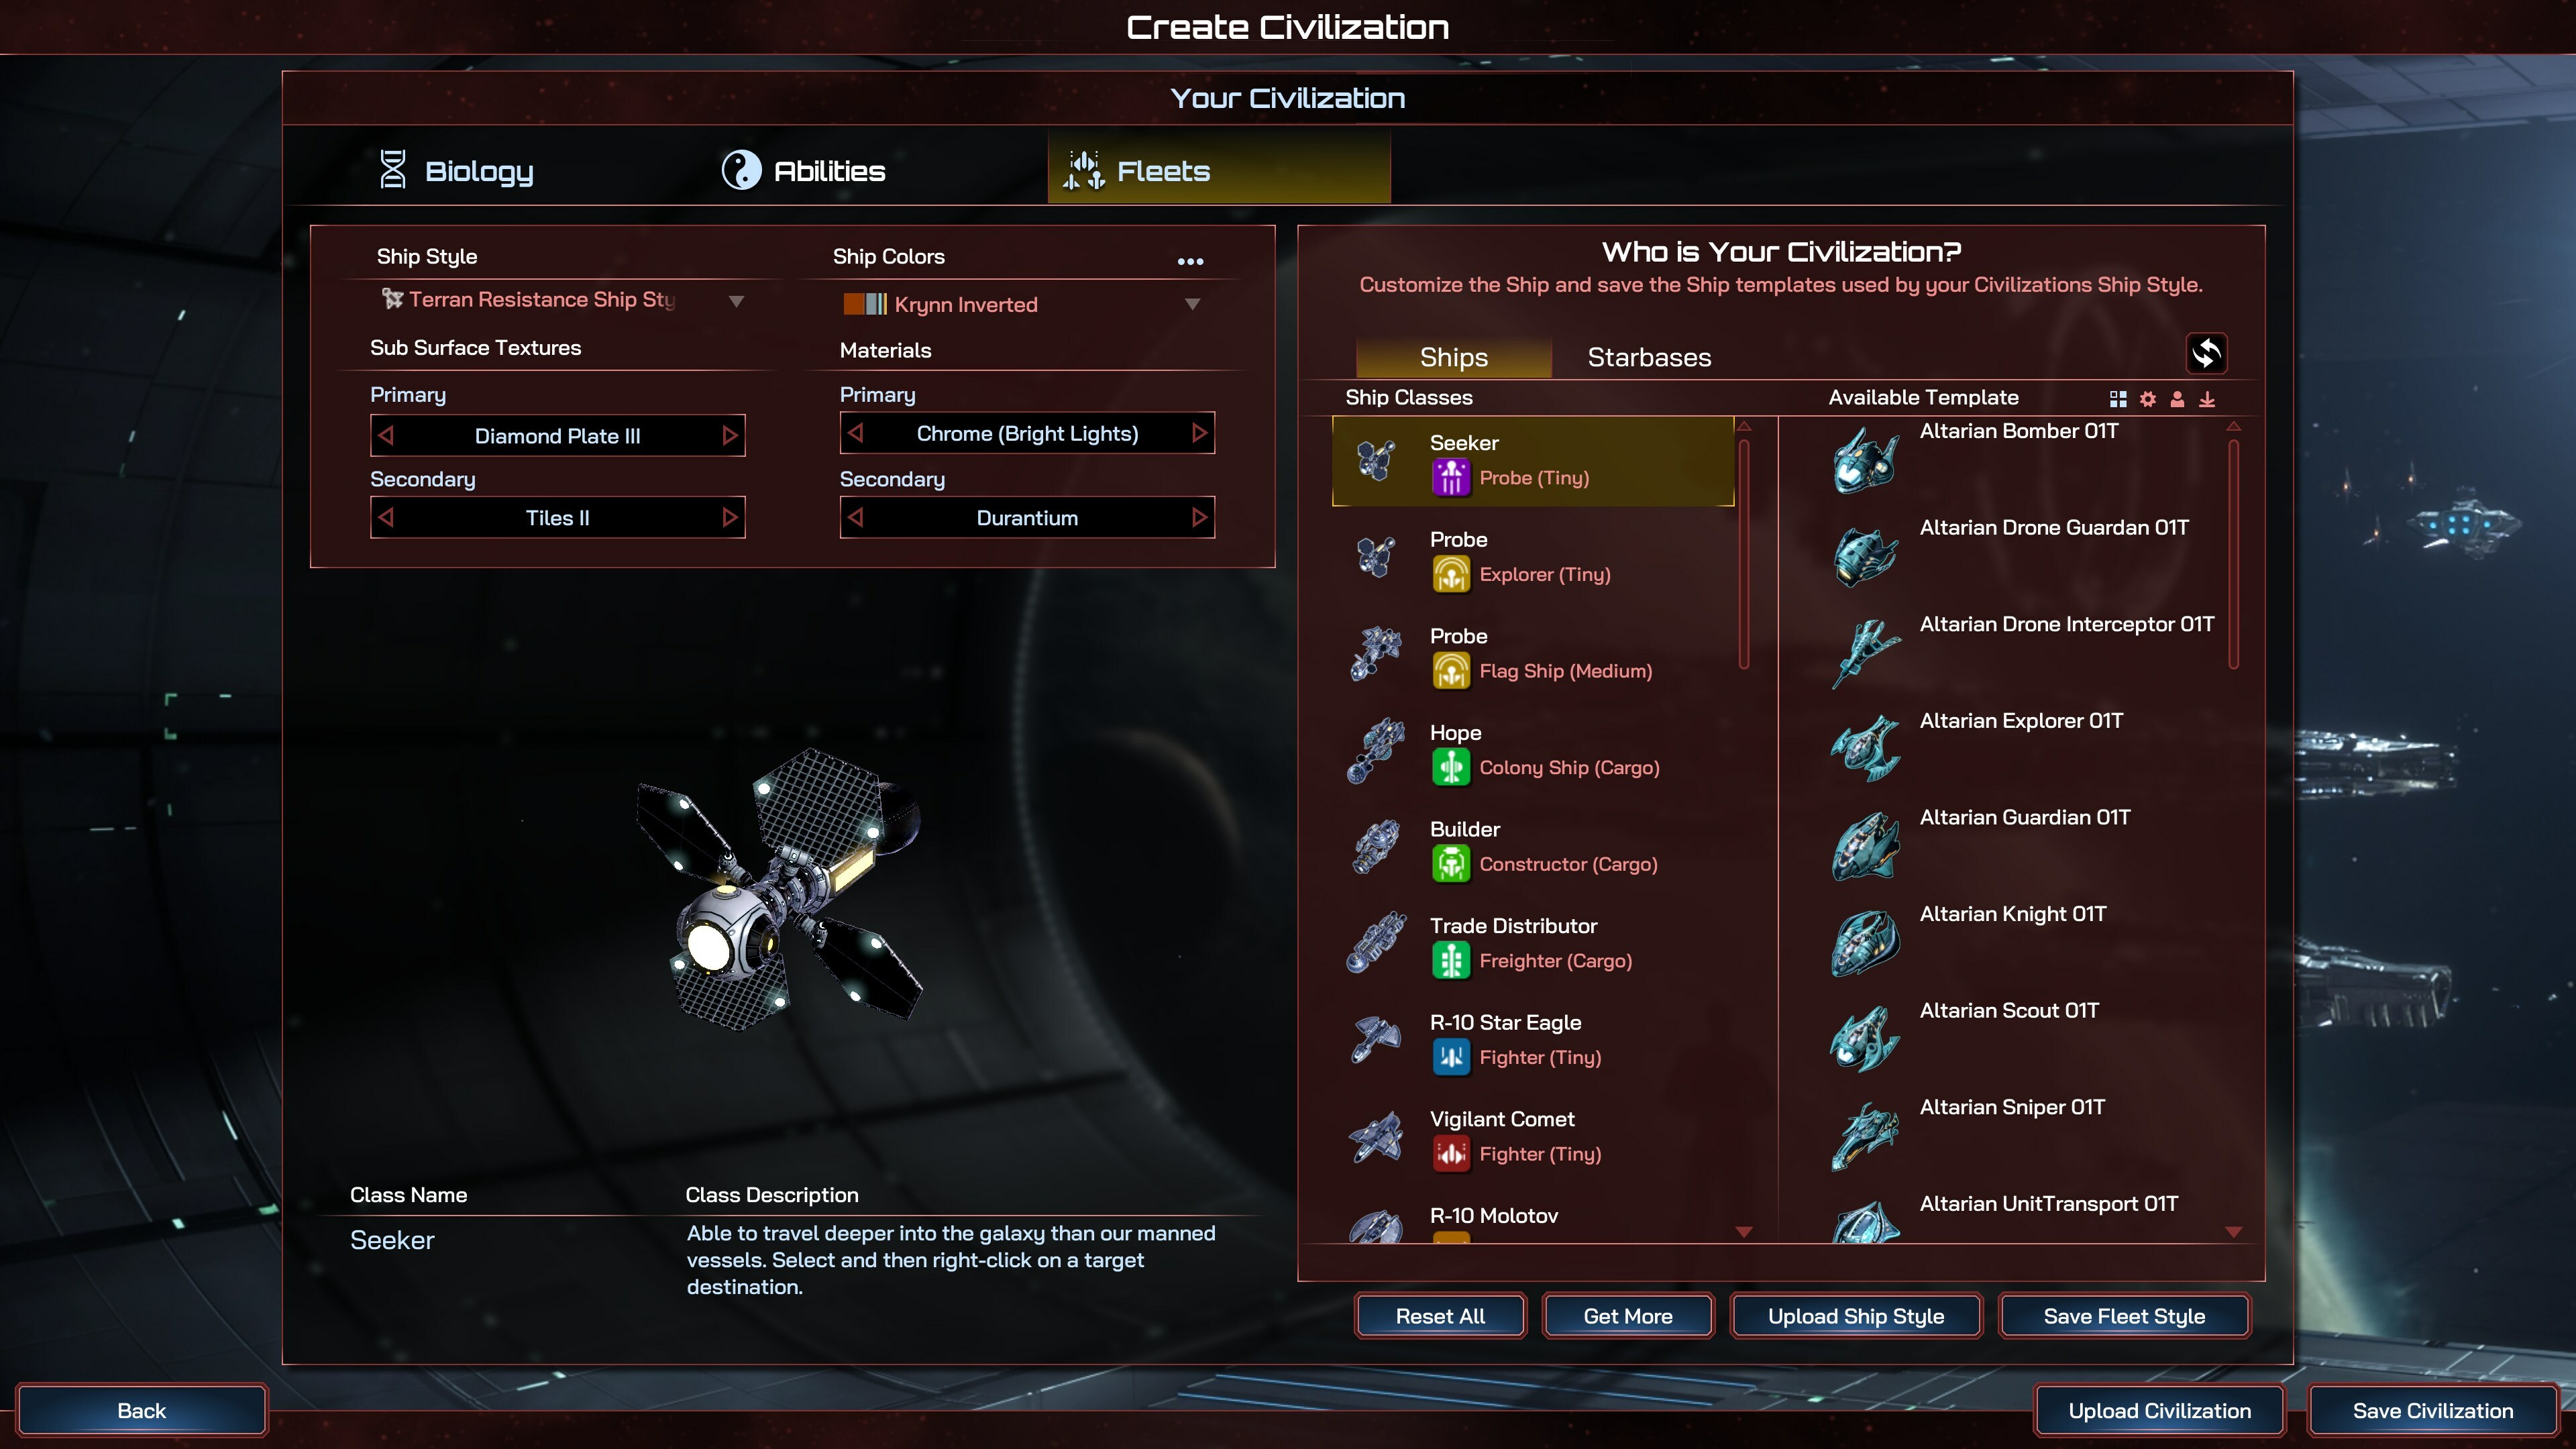Click the Krynn Inverted color swatch
The height and width of the screenshot is (1449, 2576).
pos(865,304)
